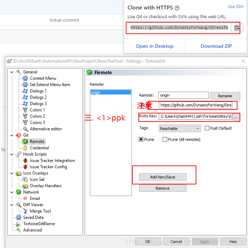This screenshot has height=248, width=248.
Task: Click the Git diamond logo icon
Action: tap(19, 135)
